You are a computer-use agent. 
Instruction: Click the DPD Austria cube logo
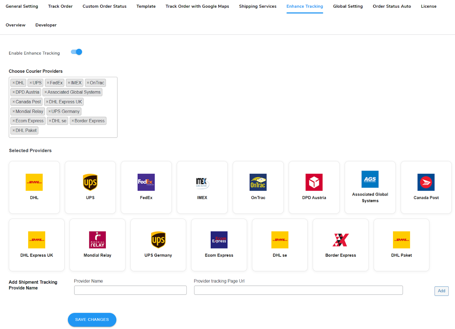(x=314, y=182)
